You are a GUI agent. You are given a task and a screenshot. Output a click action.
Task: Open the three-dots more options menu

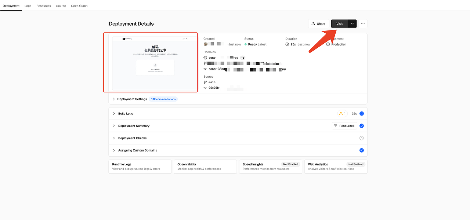363,23
